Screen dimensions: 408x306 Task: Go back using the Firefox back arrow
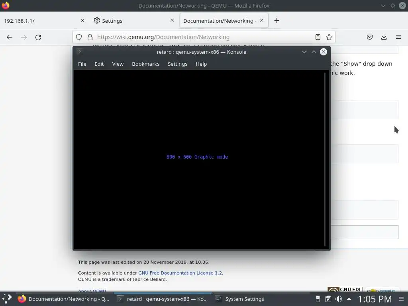click(x=10, y=37)
